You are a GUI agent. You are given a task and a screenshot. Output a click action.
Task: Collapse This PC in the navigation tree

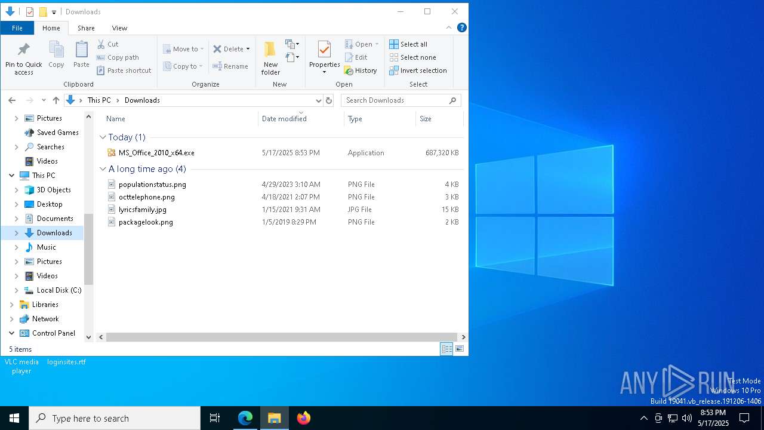click(x=11, y=176)
